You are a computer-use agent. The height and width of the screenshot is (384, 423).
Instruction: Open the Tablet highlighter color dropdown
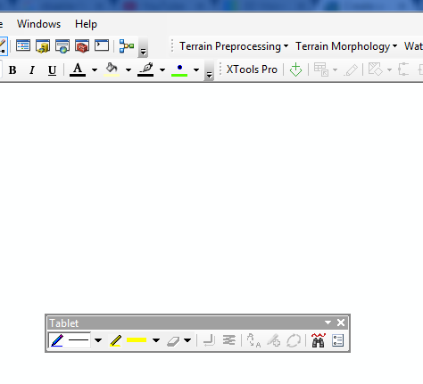click(x=156, y=340)
